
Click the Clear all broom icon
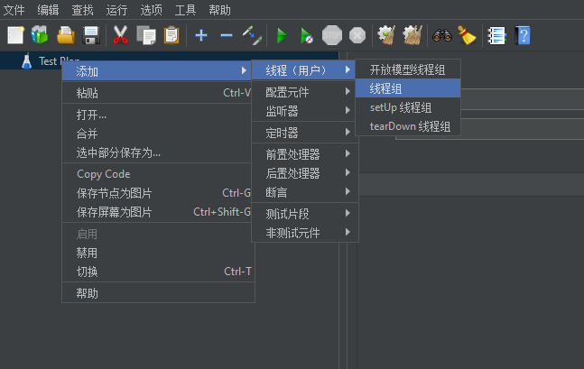pyautogui.click(x=467, y=35)
